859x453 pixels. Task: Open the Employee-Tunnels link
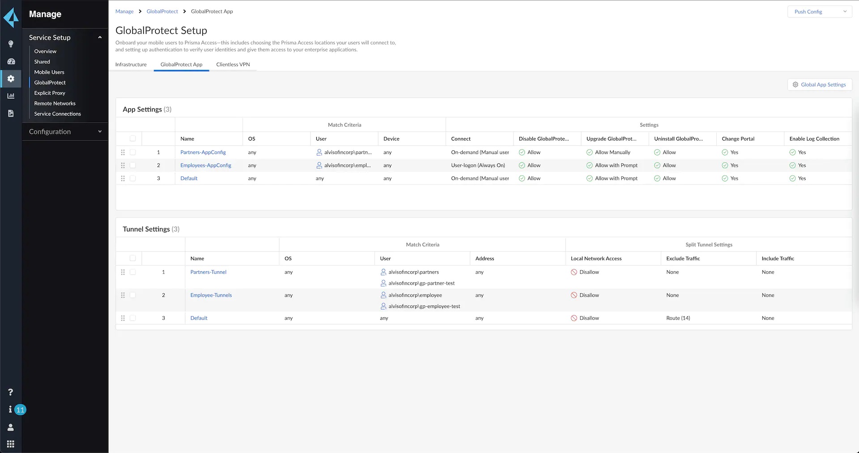click(x=211, y=295)
